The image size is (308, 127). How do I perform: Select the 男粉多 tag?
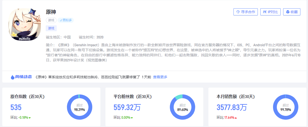[66, 20]
